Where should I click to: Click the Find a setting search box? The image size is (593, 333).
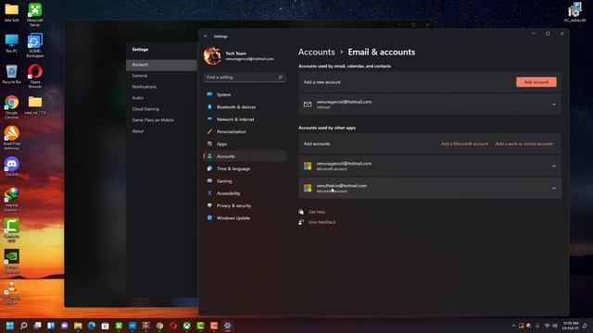pos(245,77)
